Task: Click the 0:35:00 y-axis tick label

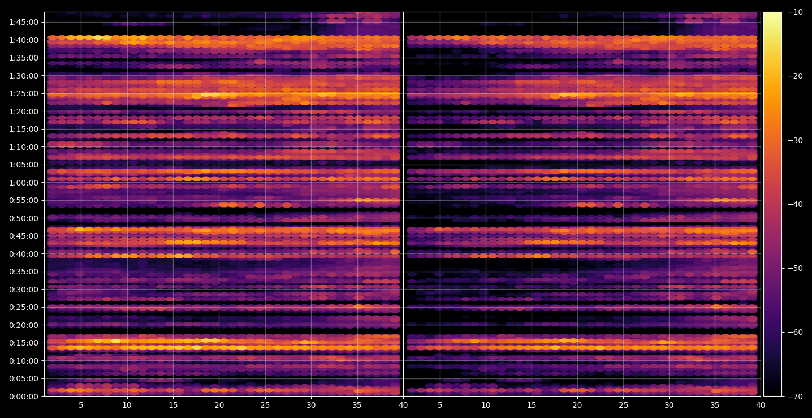Action: coord(24,272)
